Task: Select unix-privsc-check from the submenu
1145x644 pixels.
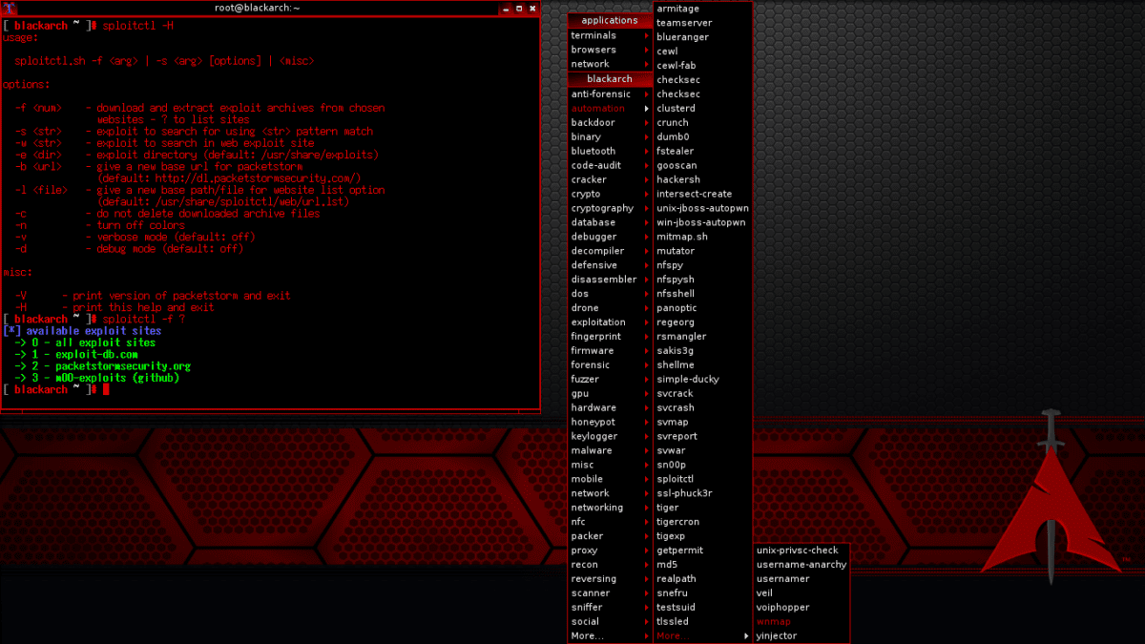Action: coord(796,550)
